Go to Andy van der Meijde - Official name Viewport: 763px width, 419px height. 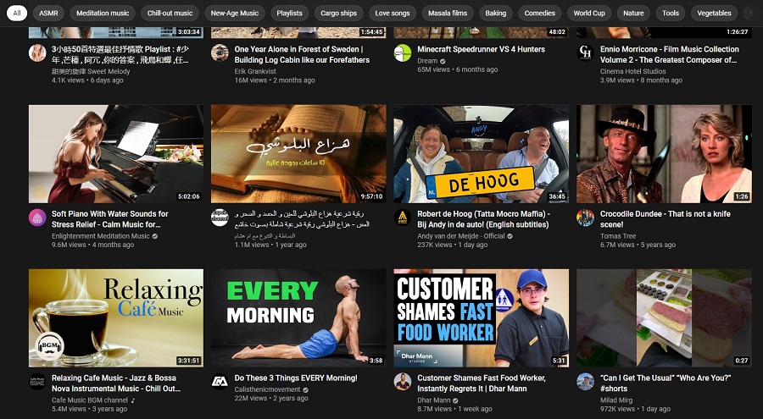461,236
